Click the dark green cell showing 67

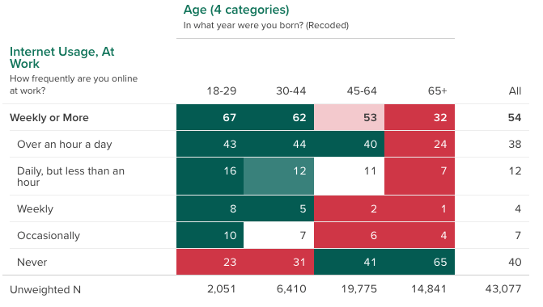(x=210, y=117)
